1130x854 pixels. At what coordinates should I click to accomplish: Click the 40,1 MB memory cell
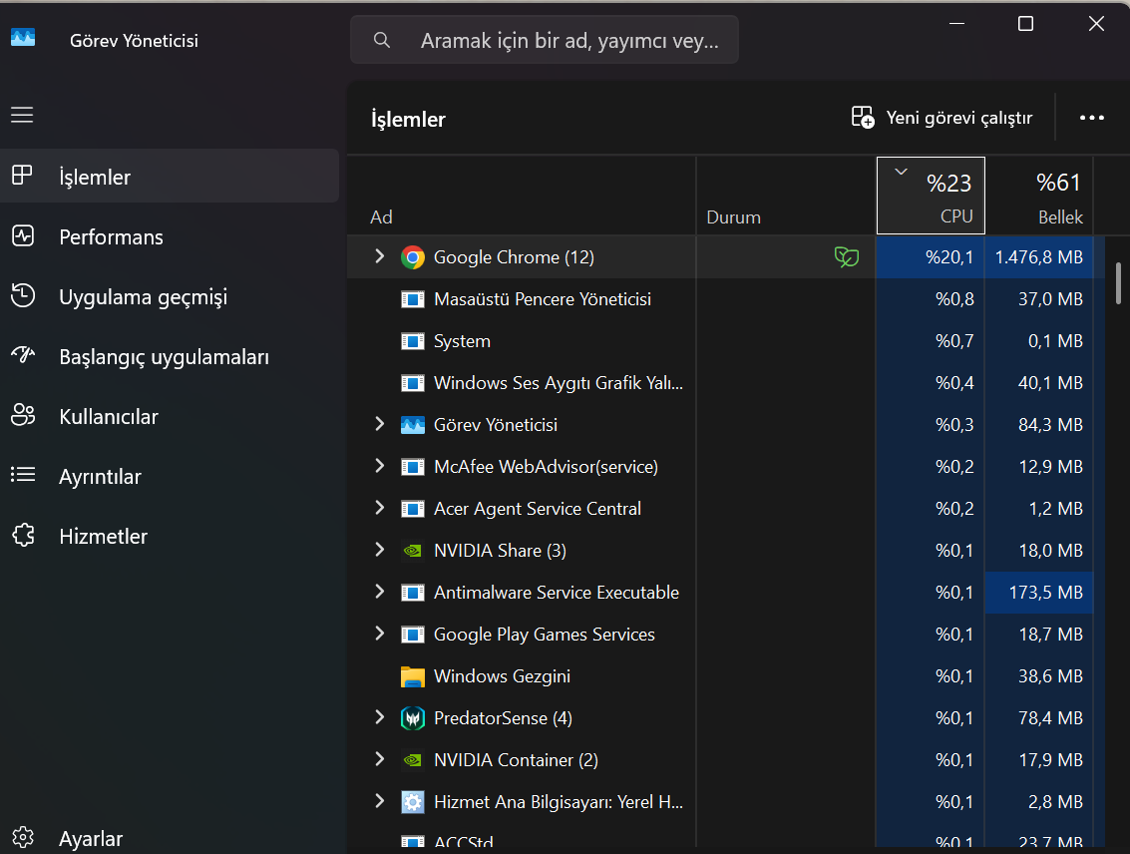[1039, 383]
